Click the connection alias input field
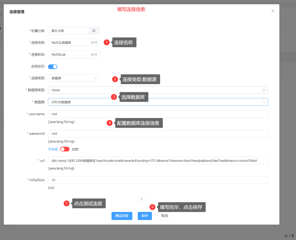Image resolution: width=296 pixels, height=240 pixels. 69,55
